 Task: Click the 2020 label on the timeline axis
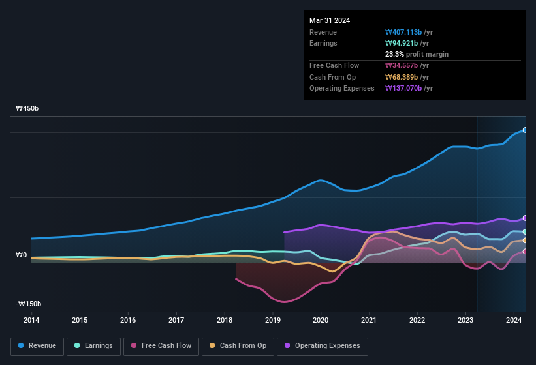321,320
